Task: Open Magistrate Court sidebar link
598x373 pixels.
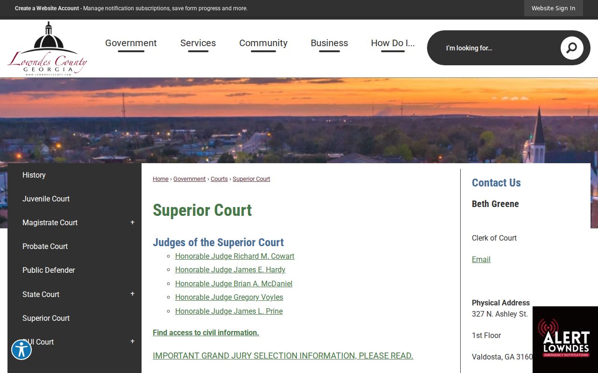Action: pyautogui.click(x=50, y=222)
